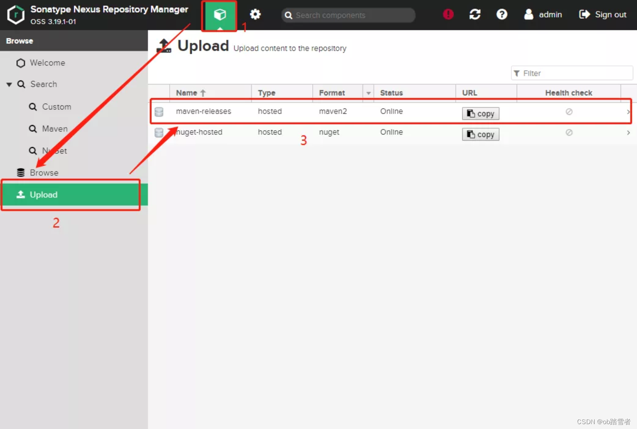The width and height of the screenshot is (637, 429).
Task: Open the Browse cube icon in header
Action: pos(220,15)
